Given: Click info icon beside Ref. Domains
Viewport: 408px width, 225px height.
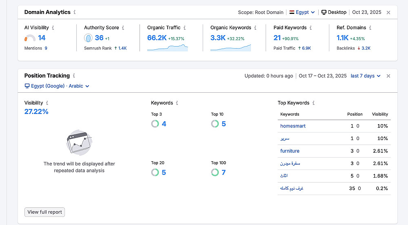Looking at the screenshot, I should point(370,28).
